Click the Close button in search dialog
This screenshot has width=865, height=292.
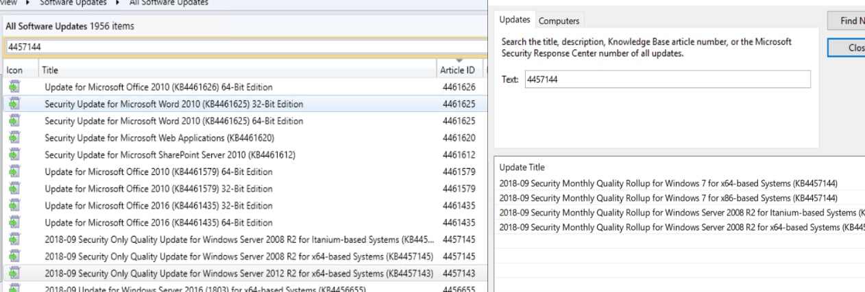point(846,48)
